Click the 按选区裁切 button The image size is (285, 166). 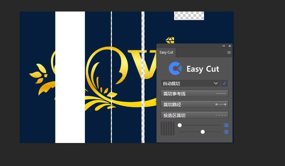click(194, 115)
